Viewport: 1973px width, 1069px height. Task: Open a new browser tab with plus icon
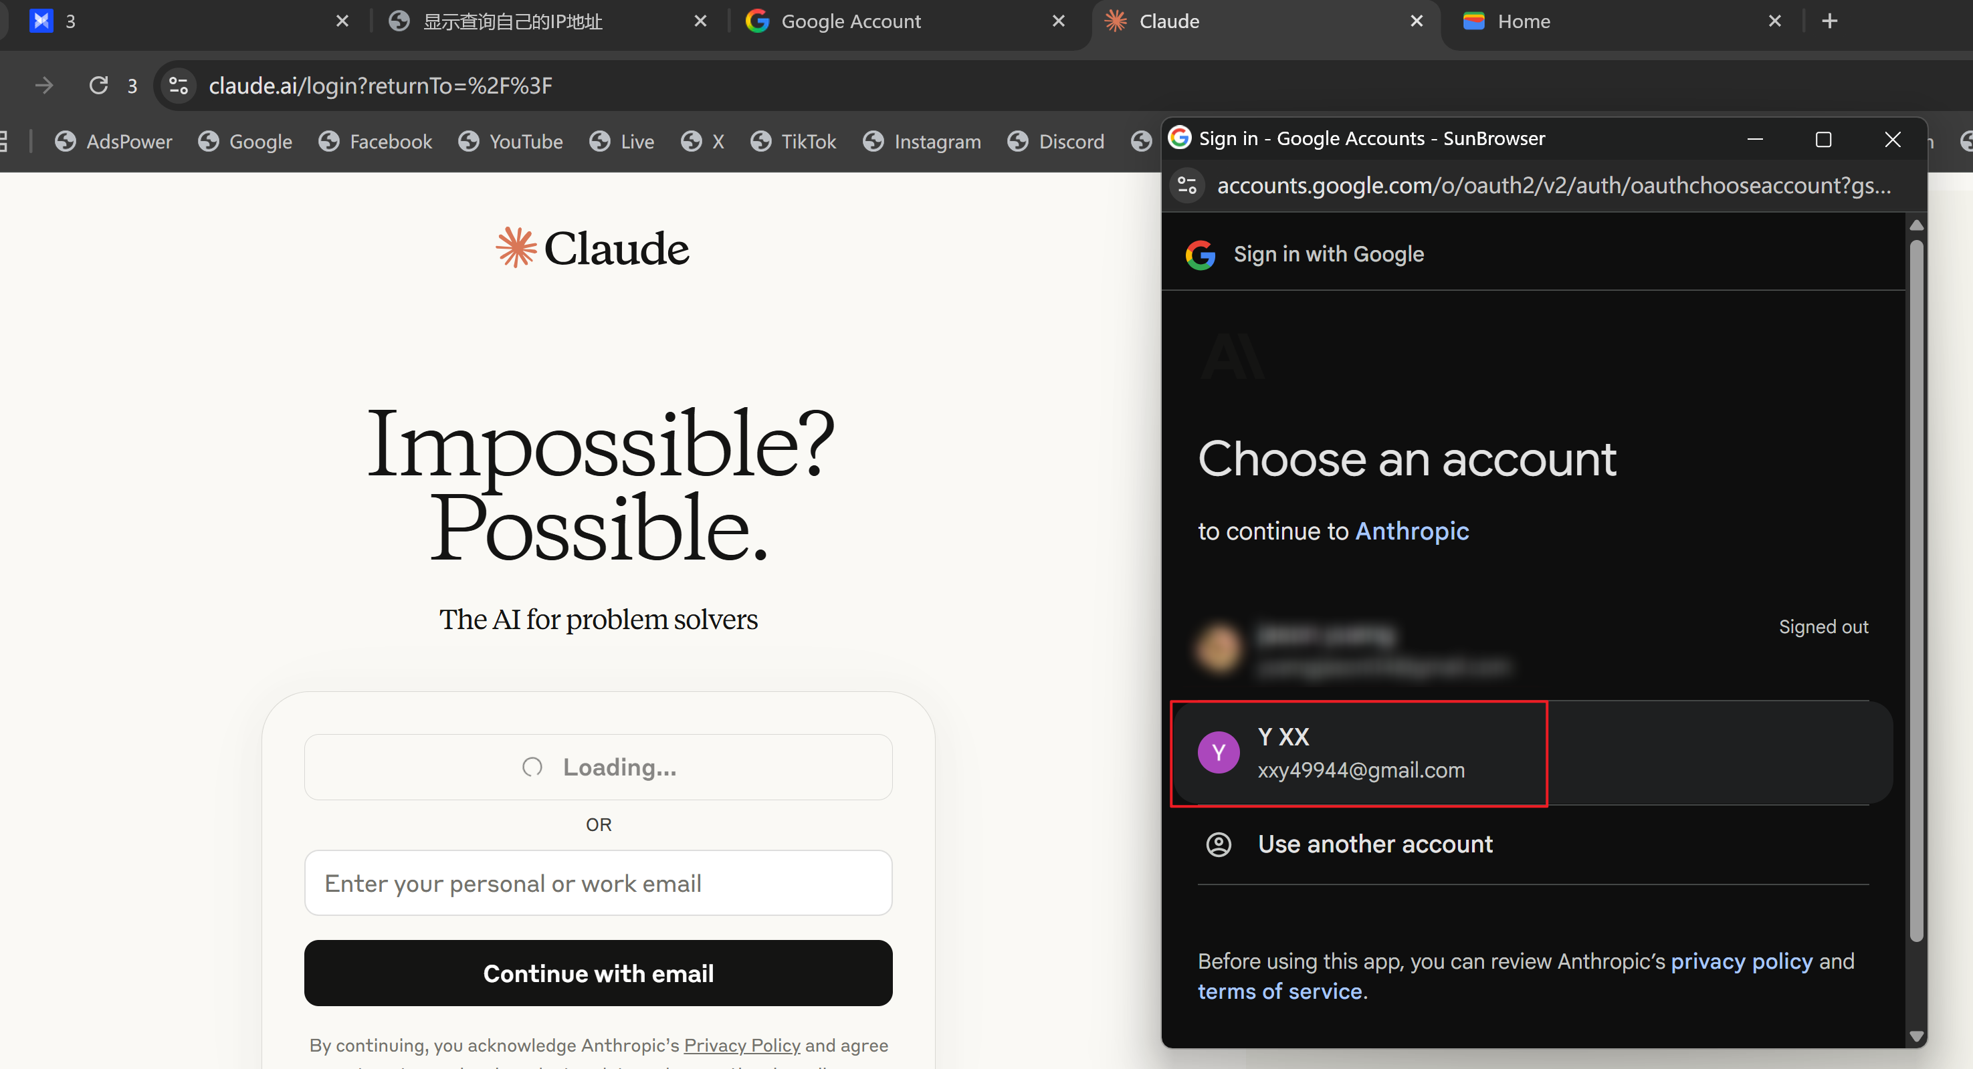tap(1830, 21)
